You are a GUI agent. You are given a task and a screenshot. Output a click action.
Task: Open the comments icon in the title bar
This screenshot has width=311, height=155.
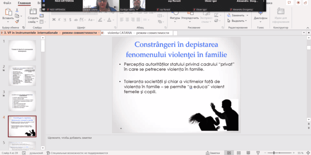[289, 2]
